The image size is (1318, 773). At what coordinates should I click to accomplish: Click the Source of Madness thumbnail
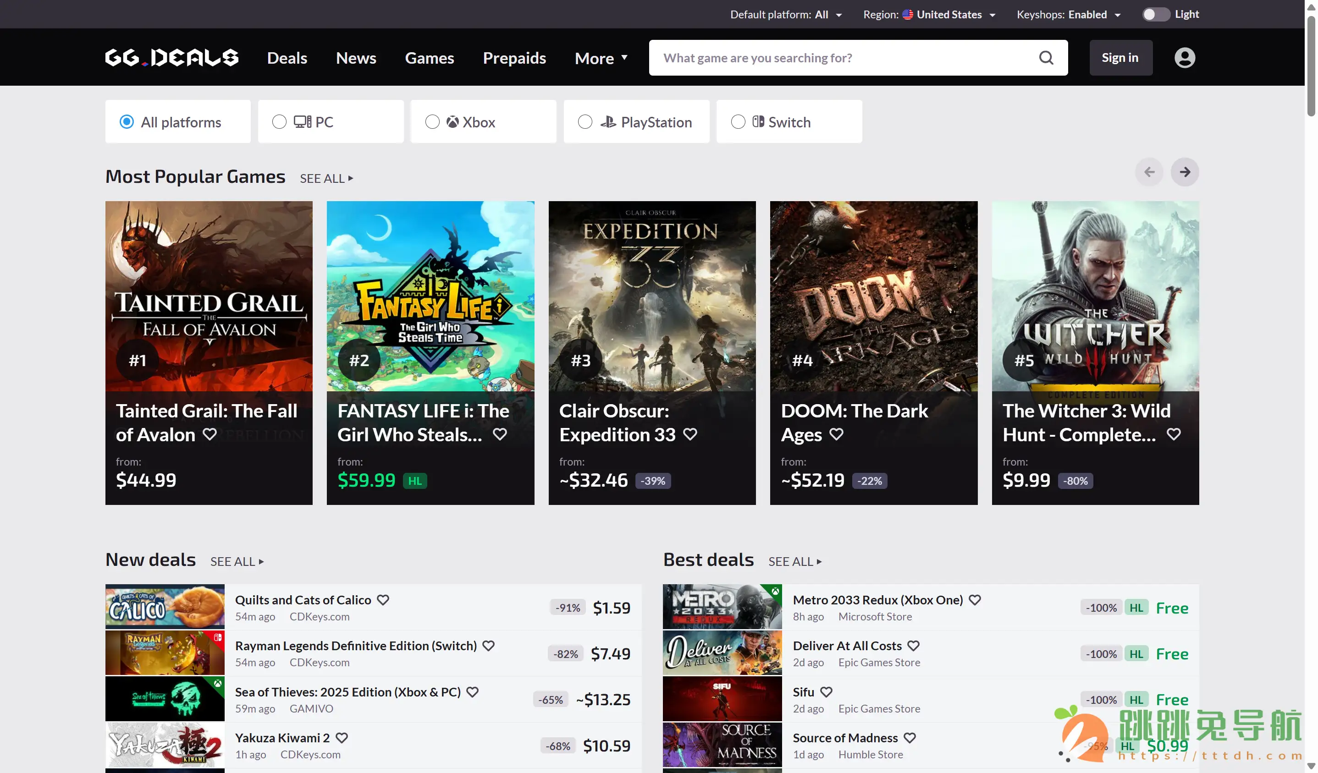point(722,746)
